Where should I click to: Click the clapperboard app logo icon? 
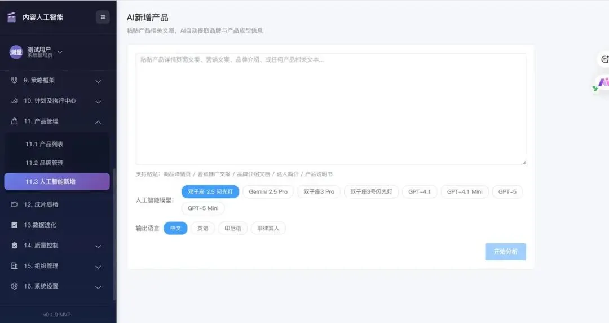(x=11, y=17)
